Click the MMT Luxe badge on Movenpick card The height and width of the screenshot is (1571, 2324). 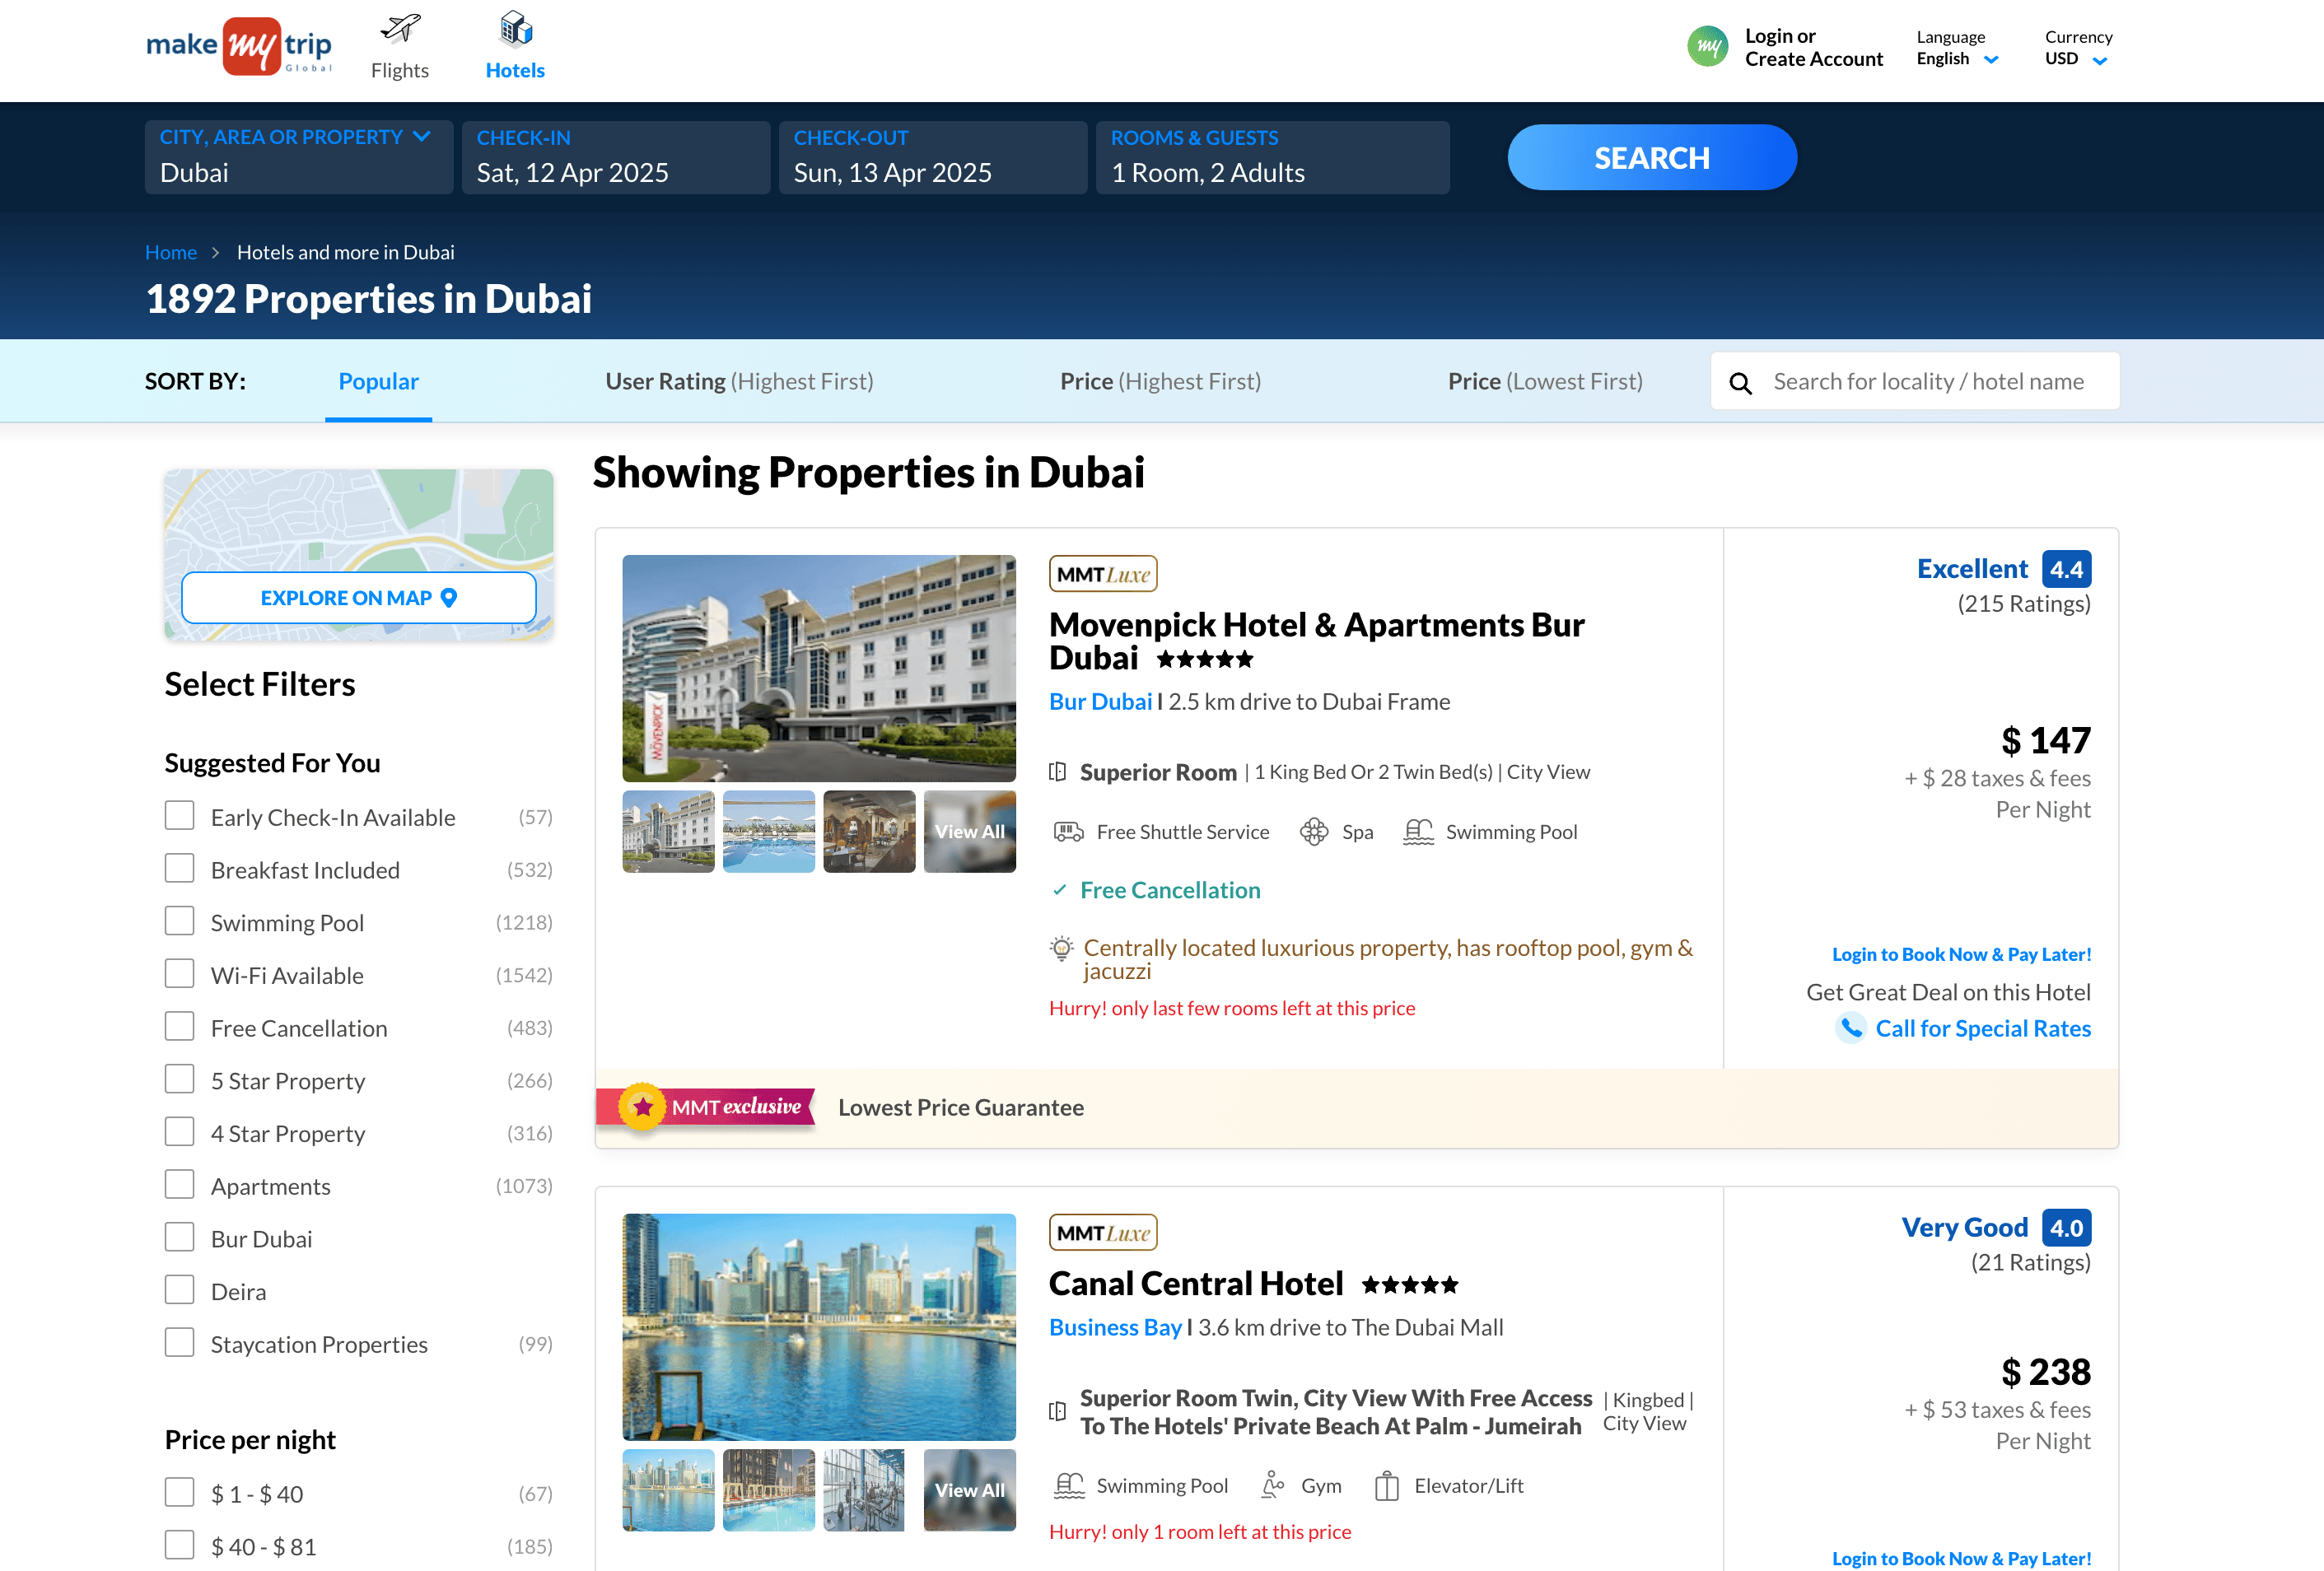(1103, 574)
